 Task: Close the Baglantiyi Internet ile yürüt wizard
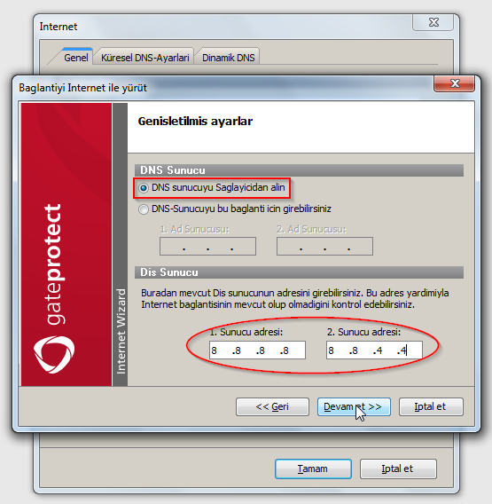(454, 83)
